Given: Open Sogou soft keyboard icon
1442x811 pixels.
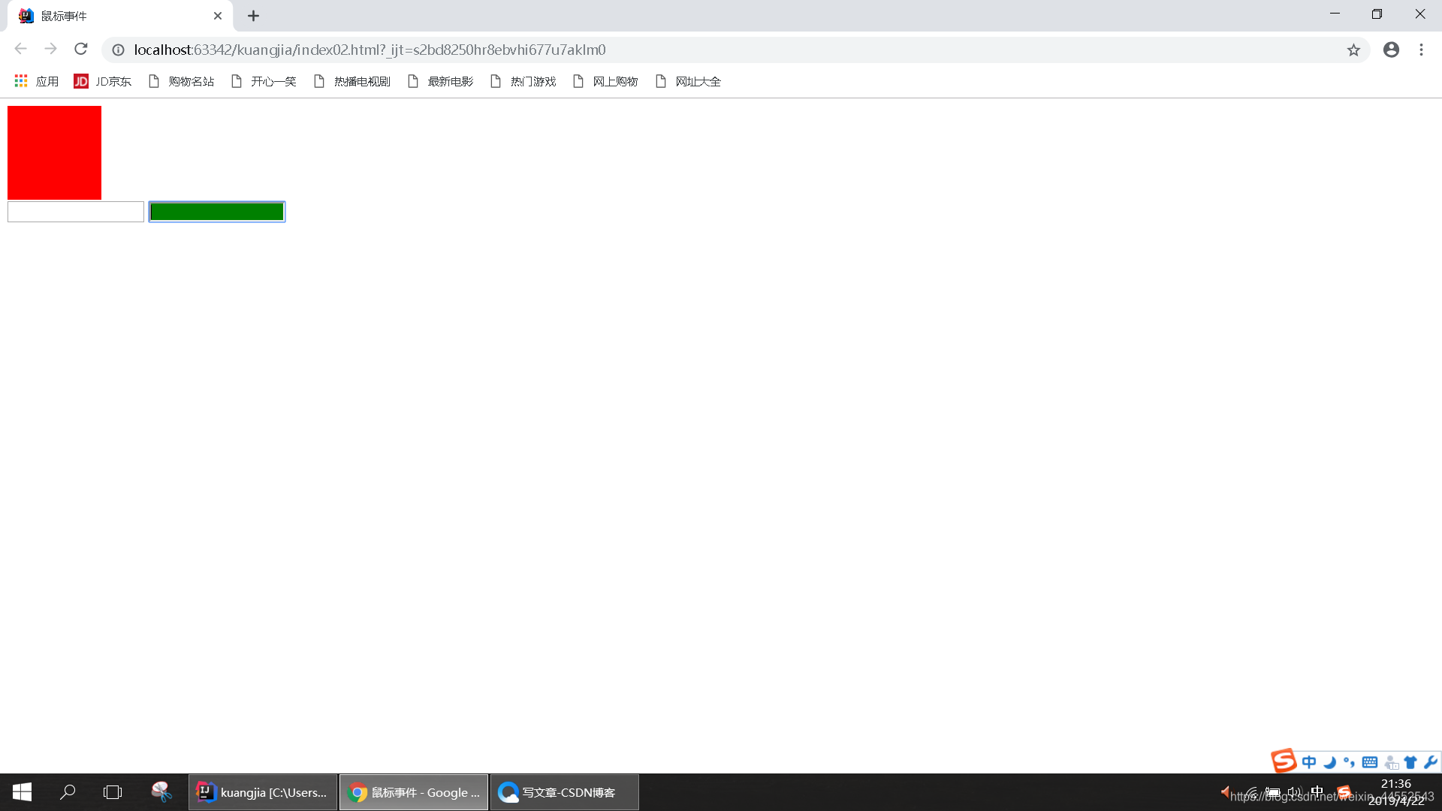Looking at the screenshot, I should click(x=1370, y=762).
